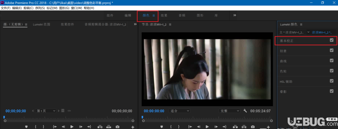Switch to Lumetri 范围 tab
Viewport: 338px width, 129px height.
42,25
